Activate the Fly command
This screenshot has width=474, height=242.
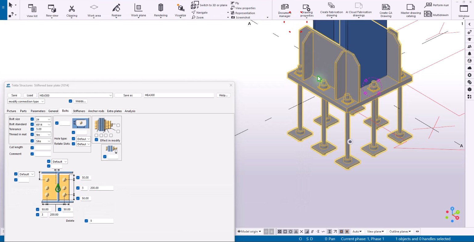click(235, 3)
